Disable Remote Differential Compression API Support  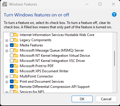pyautogui.click(x=12, y=87)
